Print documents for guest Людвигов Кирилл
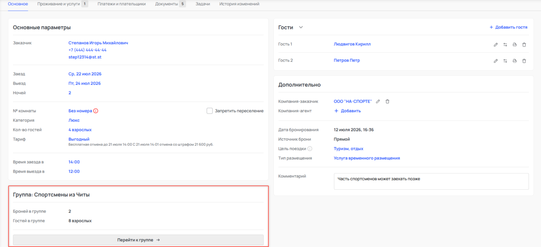Screen dimensions: 541x247 [x=514, y=45]
